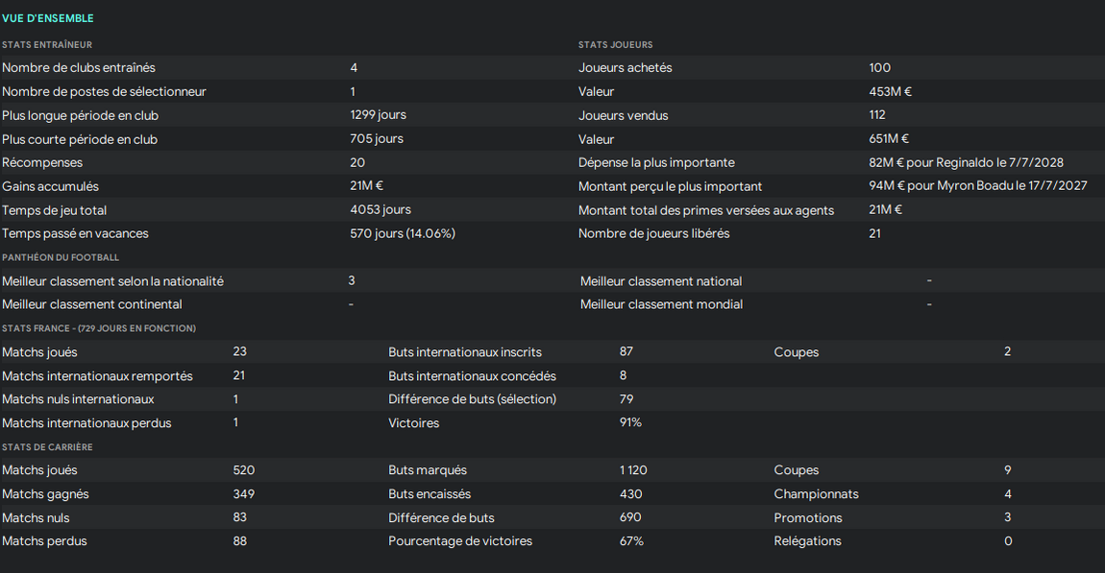Click the Nombre de clubs entraînés row
1105x573 pixels.
coord(79,68)
